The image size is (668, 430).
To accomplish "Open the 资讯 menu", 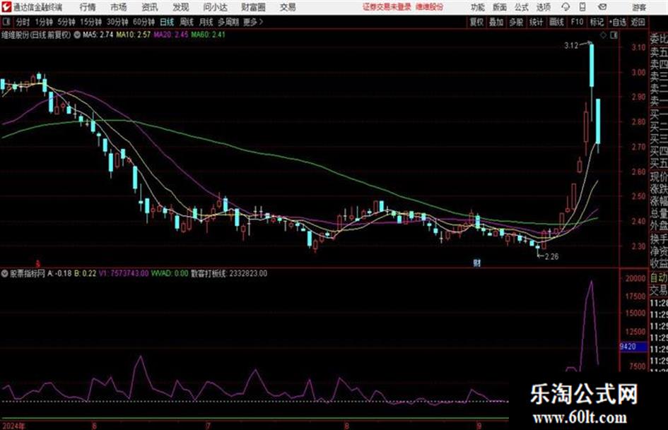I will click(150, 7).
